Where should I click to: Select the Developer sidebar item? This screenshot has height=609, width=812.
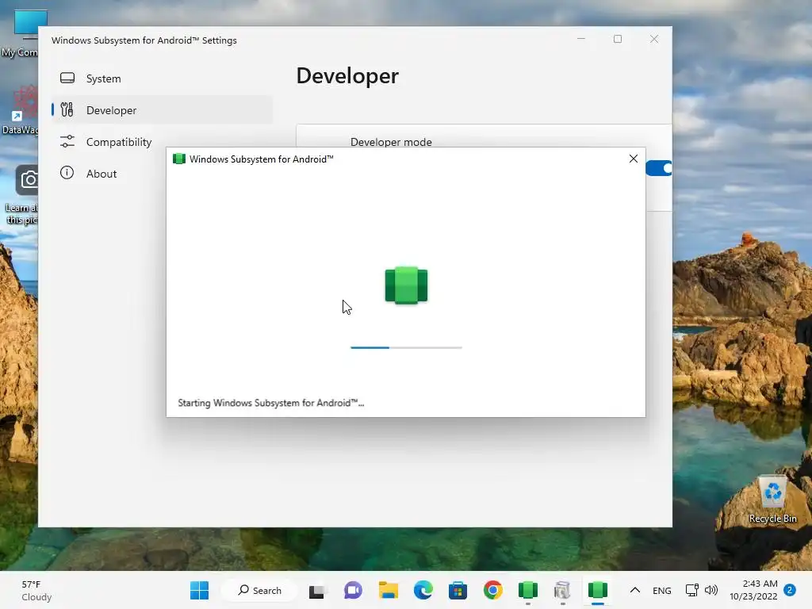(x=162, y=110)
